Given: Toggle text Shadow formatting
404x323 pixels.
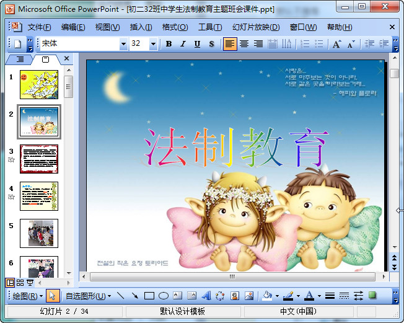Looking at the screenshot, I should pyautogui.click(x=211, y=44).
